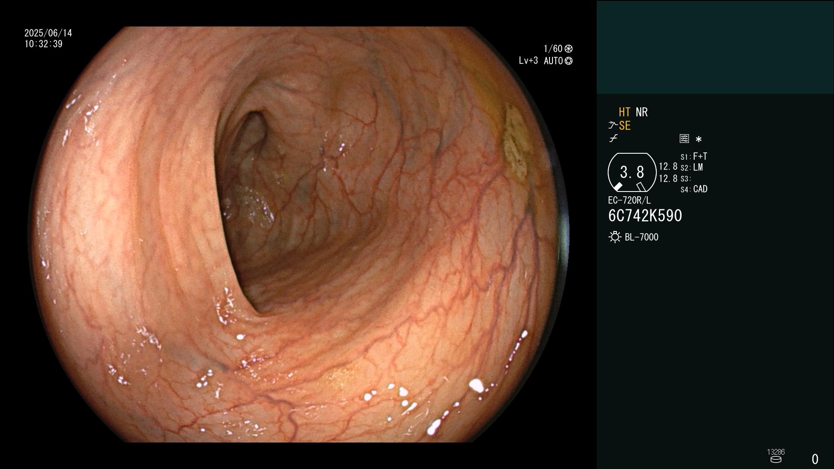Click the S1: F+T switch assignment
Viewport: 834px width, 469px height.
[x=694, y=156]
